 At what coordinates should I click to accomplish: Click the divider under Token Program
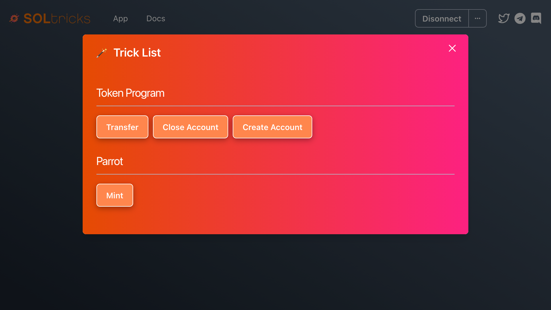point(275,106)
